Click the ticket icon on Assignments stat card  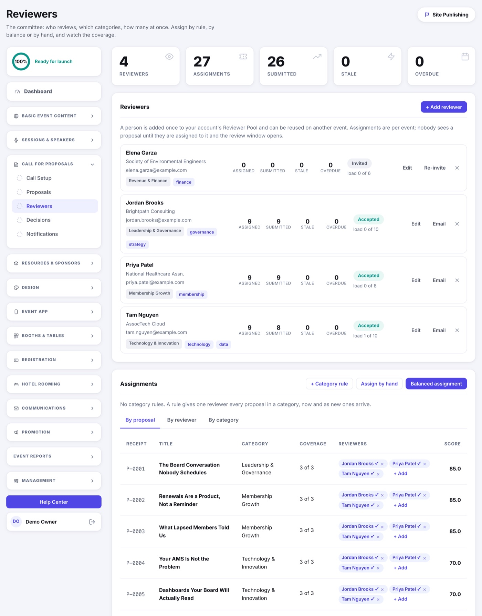(x=243, y=57)
